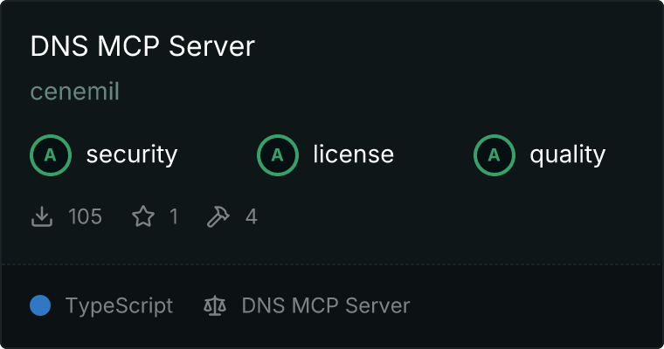Click the balance scale license icon
This screenshot has height=349, width=664.
tap(214, 306)
